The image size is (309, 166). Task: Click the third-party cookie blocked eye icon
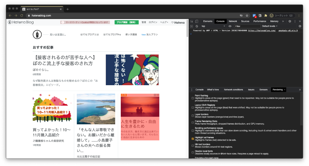pyautogui.click(x=241, y=15)
